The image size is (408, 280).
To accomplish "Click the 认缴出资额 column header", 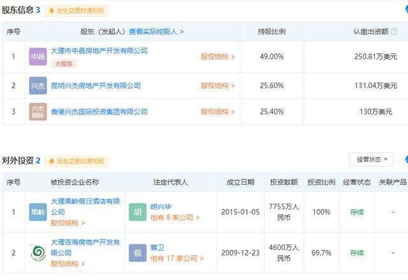I will 371,31.
